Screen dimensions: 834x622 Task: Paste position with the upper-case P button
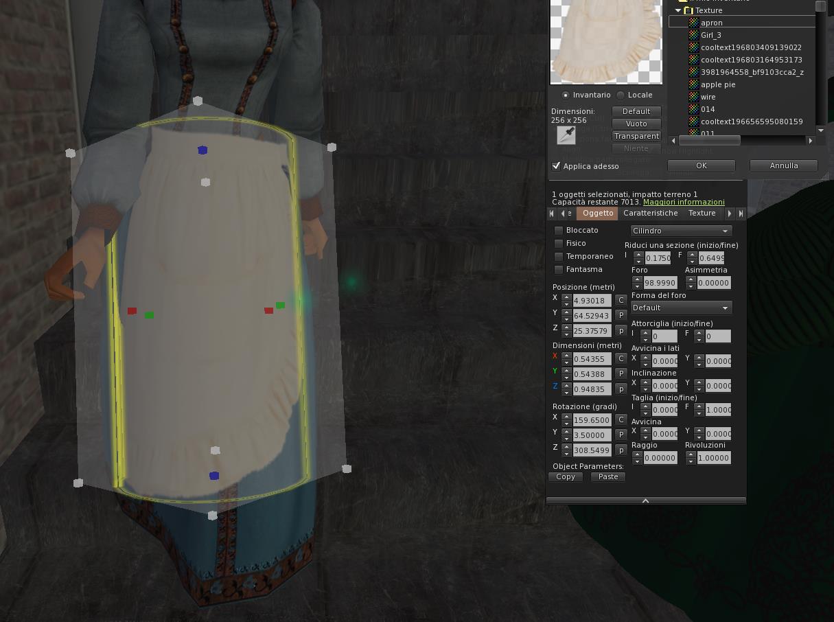[621, 316]
